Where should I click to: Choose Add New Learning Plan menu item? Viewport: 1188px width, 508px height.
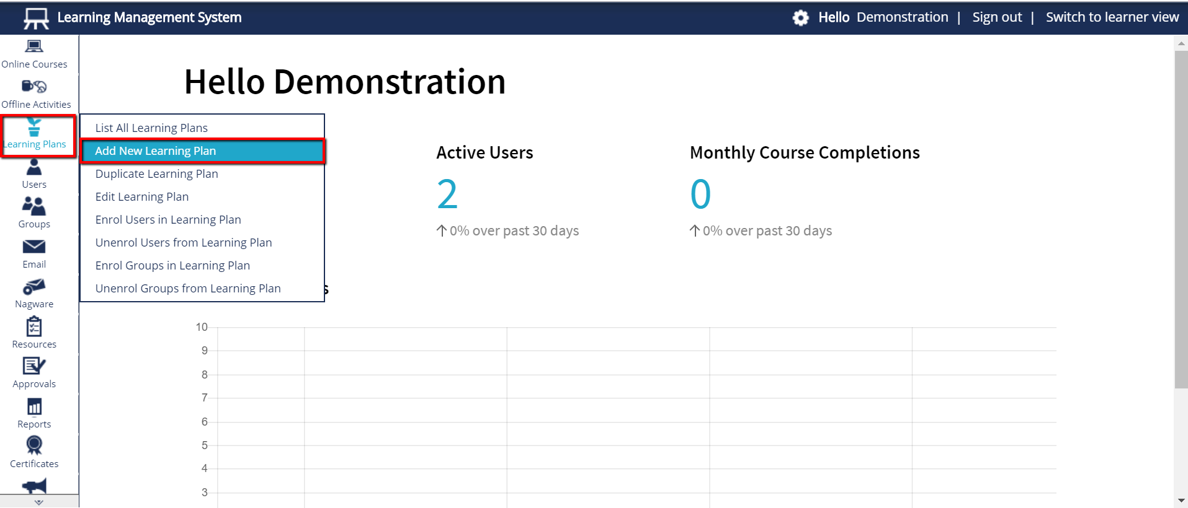point(155,151)
